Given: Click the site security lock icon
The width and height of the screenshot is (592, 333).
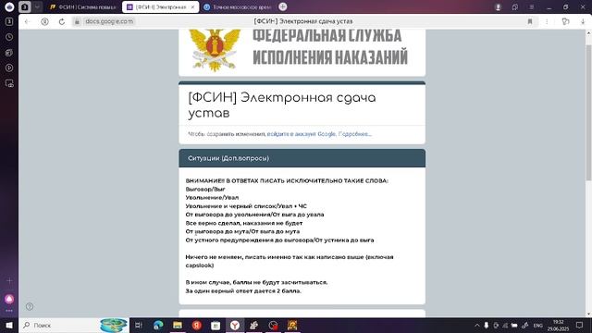Looking at the screenshot, I should click(77, 21).
